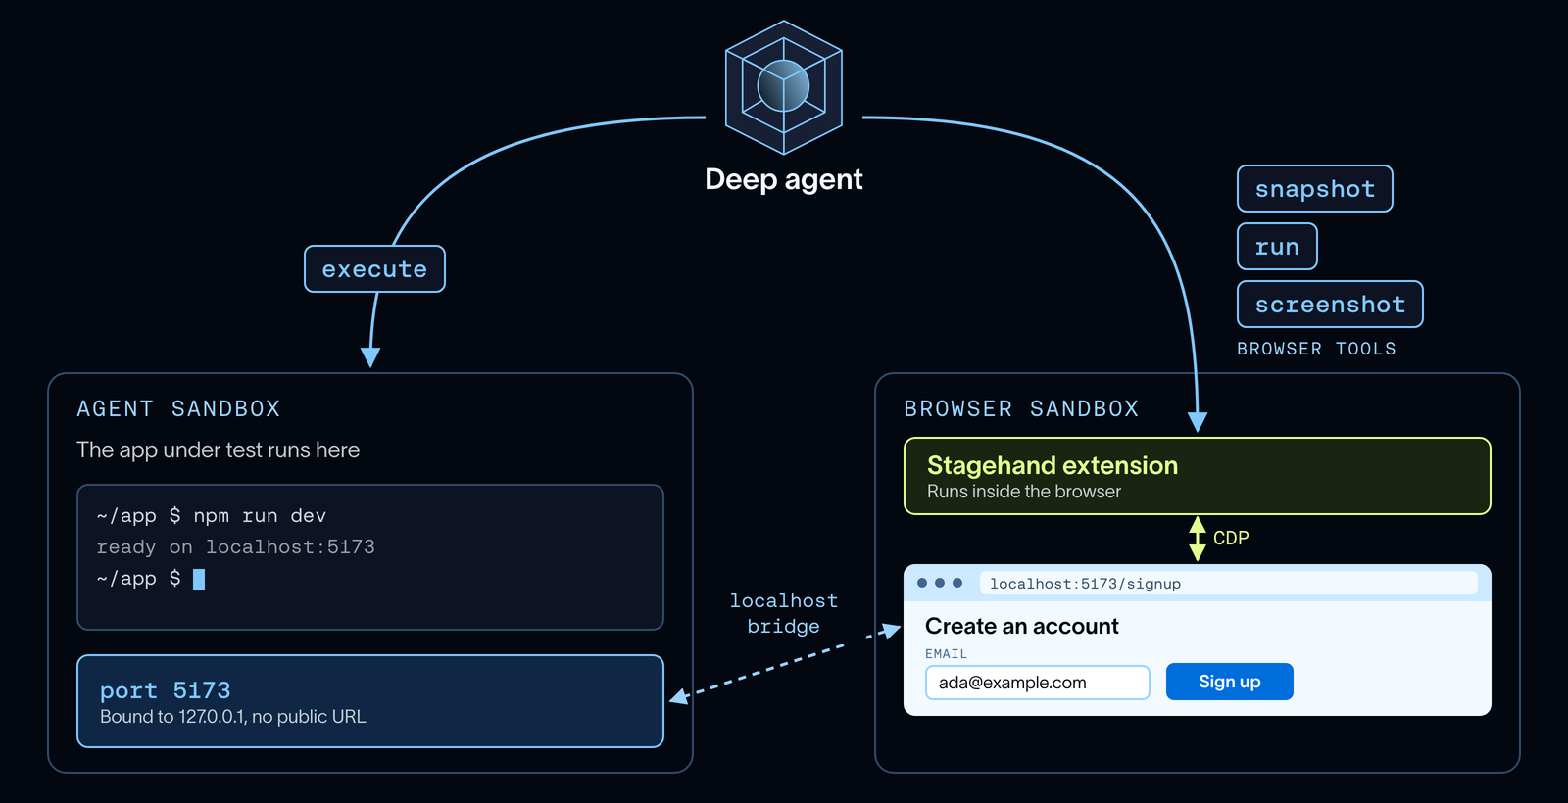Click the 'Deep agent' label
Viewport: 1568px width, 803px height.
[x=784, y=179]
